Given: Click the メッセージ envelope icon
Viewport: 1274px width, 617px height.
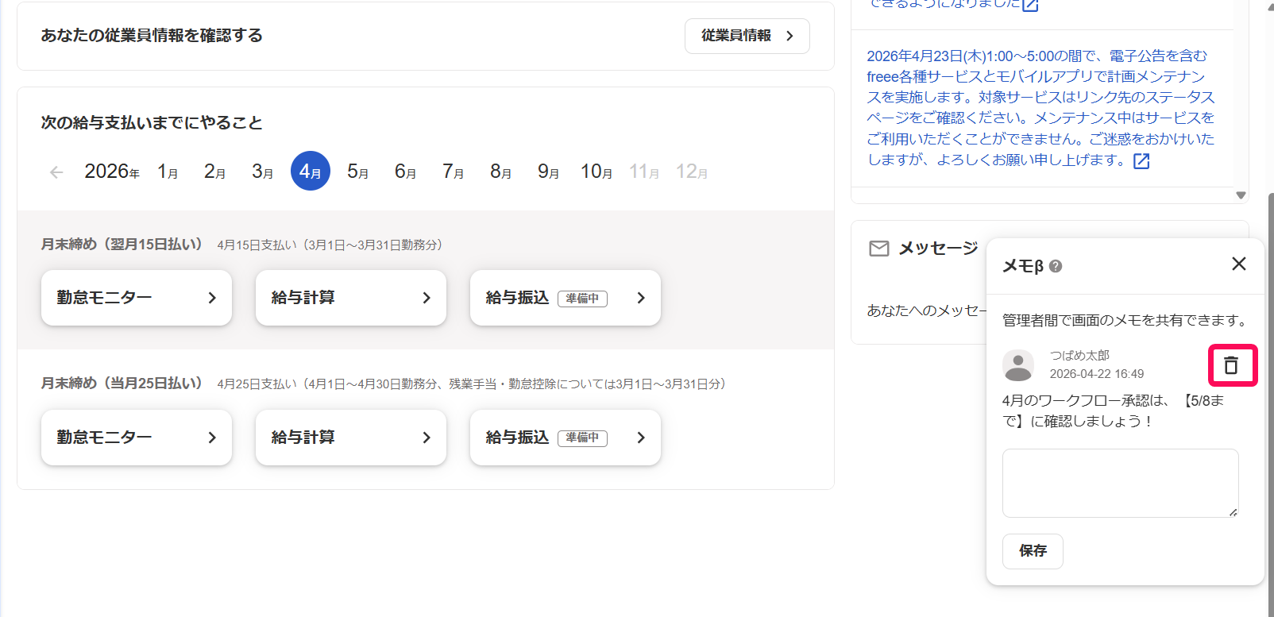Looking at the screenshot, I should point(879,249).
